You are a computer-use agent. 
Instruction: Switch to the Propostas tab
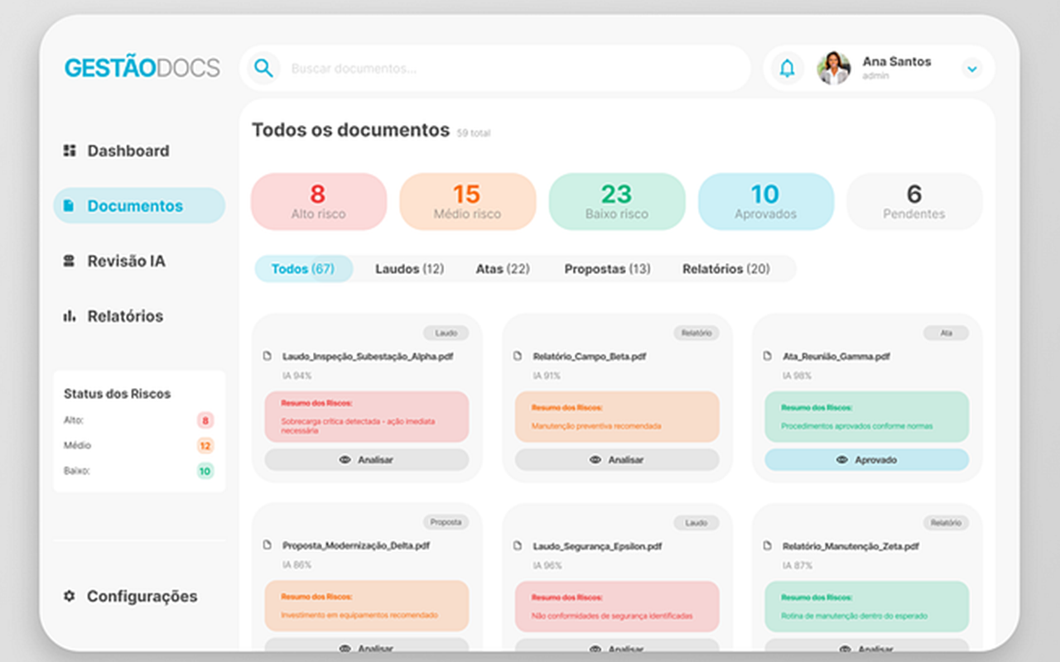click(607, 269)
